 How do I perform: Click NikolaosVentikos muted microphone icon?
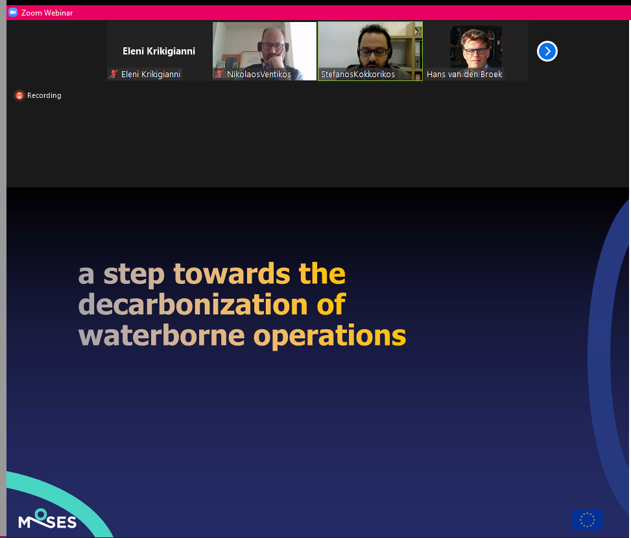[x=219, y=74]
